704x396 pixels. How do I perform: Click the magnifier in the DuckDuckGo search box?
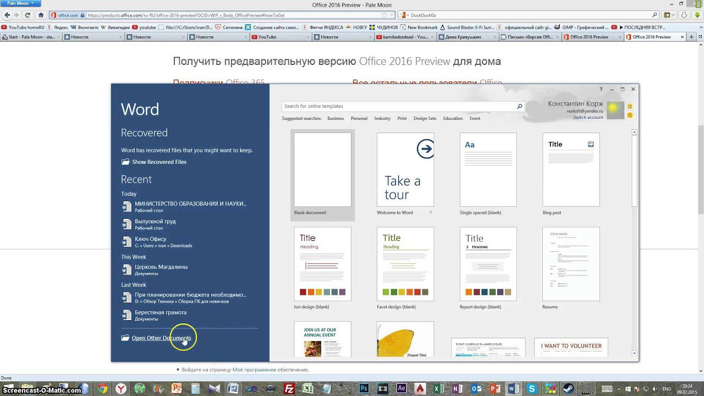click(655, 15)
